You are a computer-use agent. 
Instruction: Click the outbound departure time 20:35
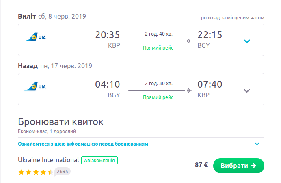pos(108,35)
